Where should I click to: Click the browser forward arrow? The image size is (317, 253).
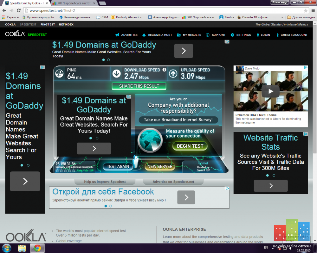pyautogui.click(x=11, y=10)
